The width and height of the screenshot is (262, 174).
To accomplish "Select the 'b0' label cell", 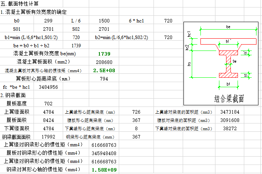I will pyautogui.click(x=17, y=21).
